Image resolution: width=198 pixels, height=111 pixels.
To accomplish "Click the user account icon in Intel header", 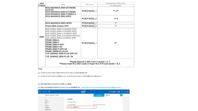I will pos(125,92).
